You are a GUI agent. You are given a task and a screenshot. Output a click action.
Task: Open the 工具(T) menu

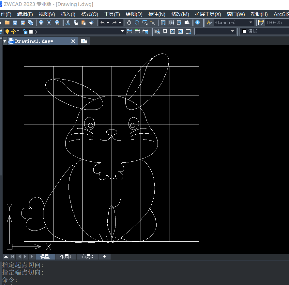112,14
